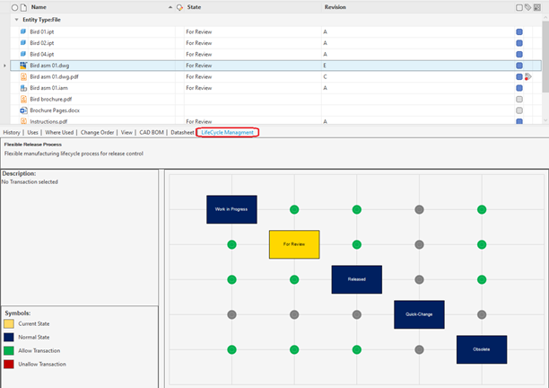Click gray dot in Obsolete row, Quick-Change column
Screen dimensions: 549x388
point(419,349)
